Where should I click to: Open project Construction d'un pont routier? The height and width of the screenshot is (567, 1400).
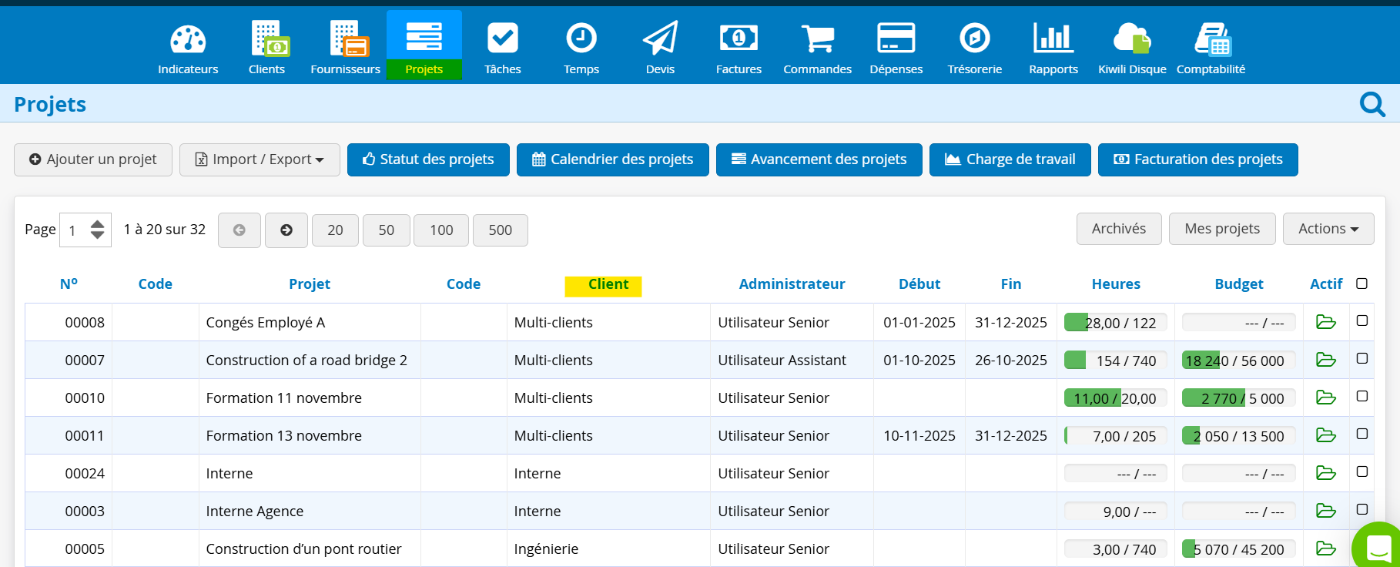click(303, 549)
